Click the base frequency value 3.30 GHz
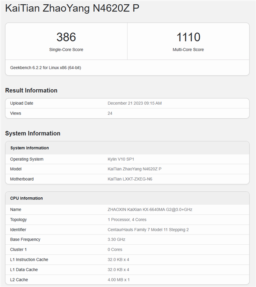 click(x=117, y=240)
